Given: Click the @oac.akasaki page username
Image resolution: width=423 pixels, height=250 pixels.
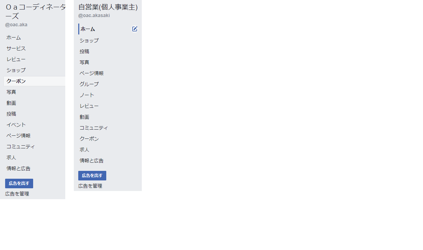Looking at the screenshot, I should pos(94,15).
